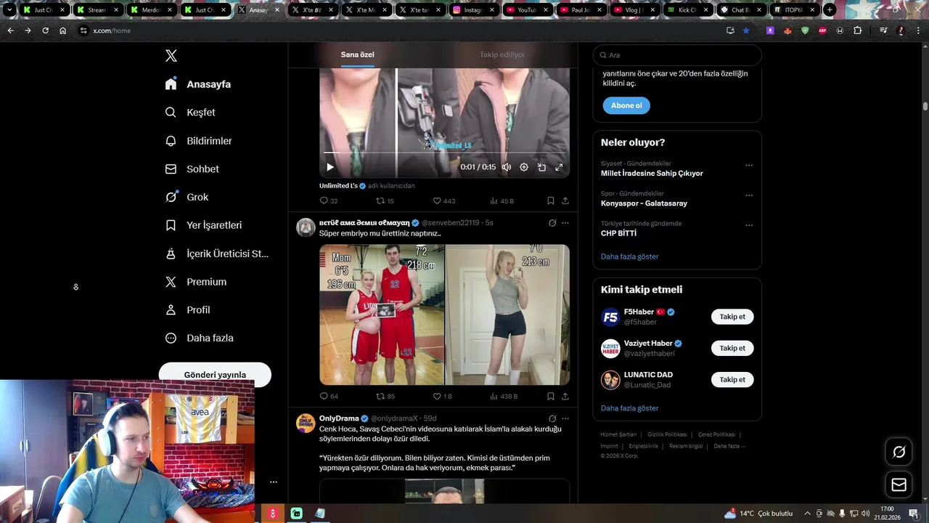This screenshot has height=523, width=929.
Task: Switch to Takip ediliyor tab
Action: click(502, 54)
